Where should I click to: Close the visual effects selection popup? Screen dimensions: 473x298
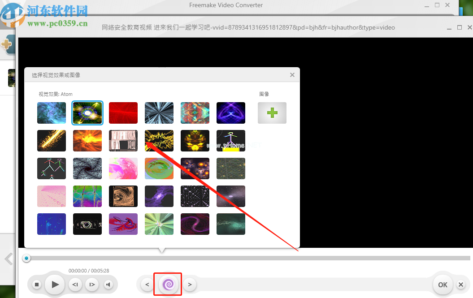click(292, 75)
